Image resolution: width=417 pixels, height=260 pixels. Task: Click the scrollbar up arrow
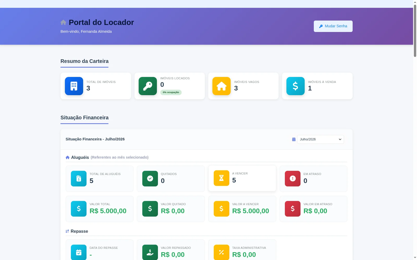415,2
